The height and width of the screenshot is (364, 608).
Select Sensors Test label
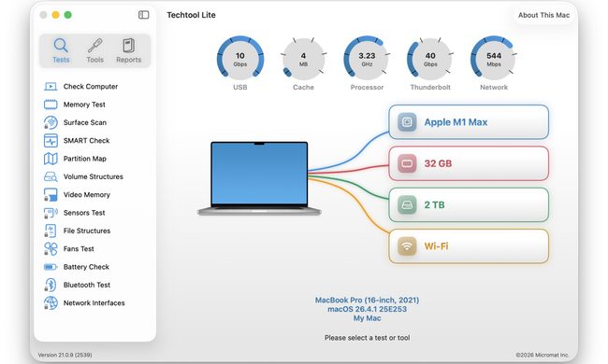click(84, 213)
